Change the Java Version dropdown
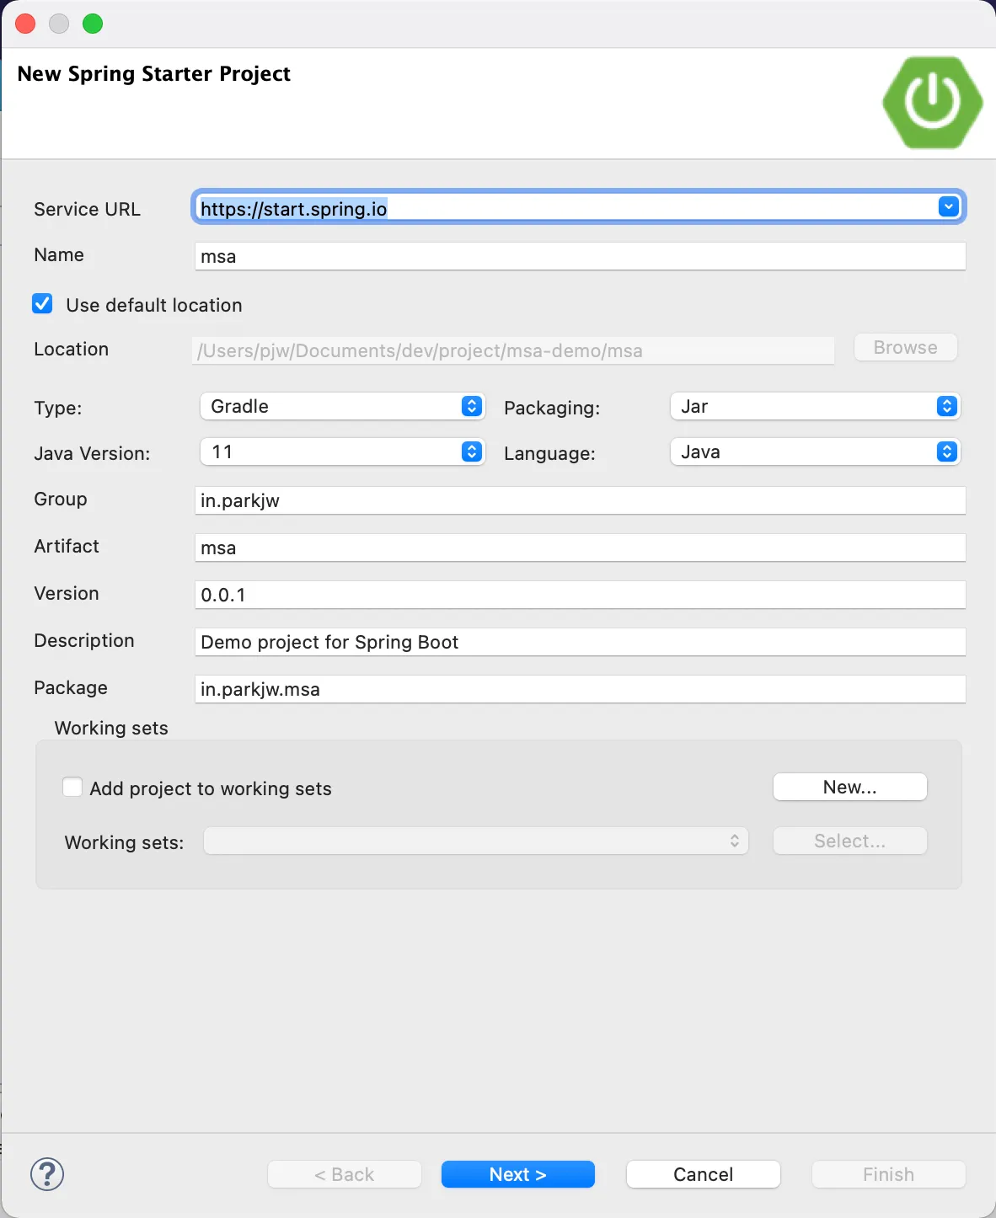Viewport: 996px width, 1218px height. click(342, 451)
